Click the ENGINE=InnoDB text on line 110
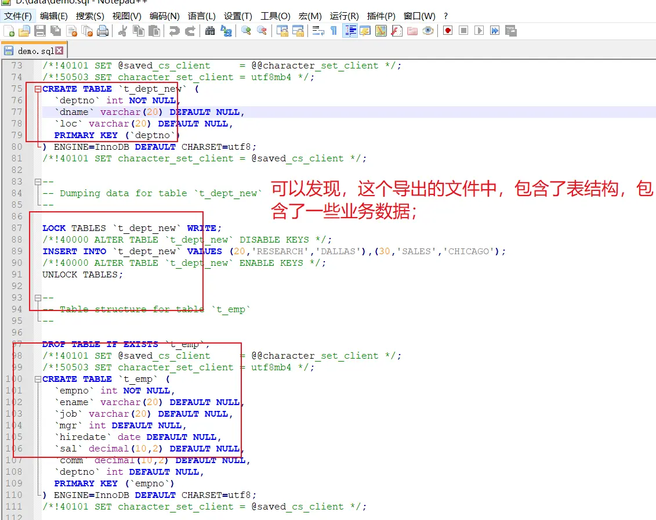 (x=91, y=495)
